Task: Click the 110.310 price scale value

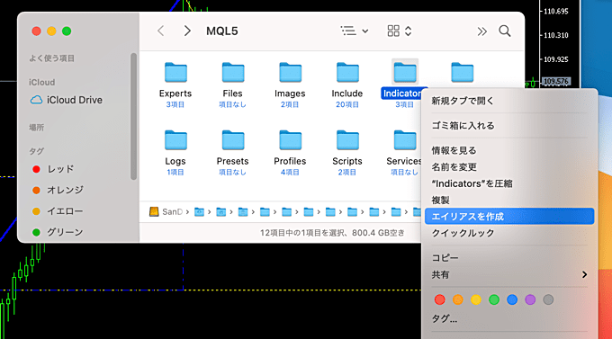Action: pos(556,35)
